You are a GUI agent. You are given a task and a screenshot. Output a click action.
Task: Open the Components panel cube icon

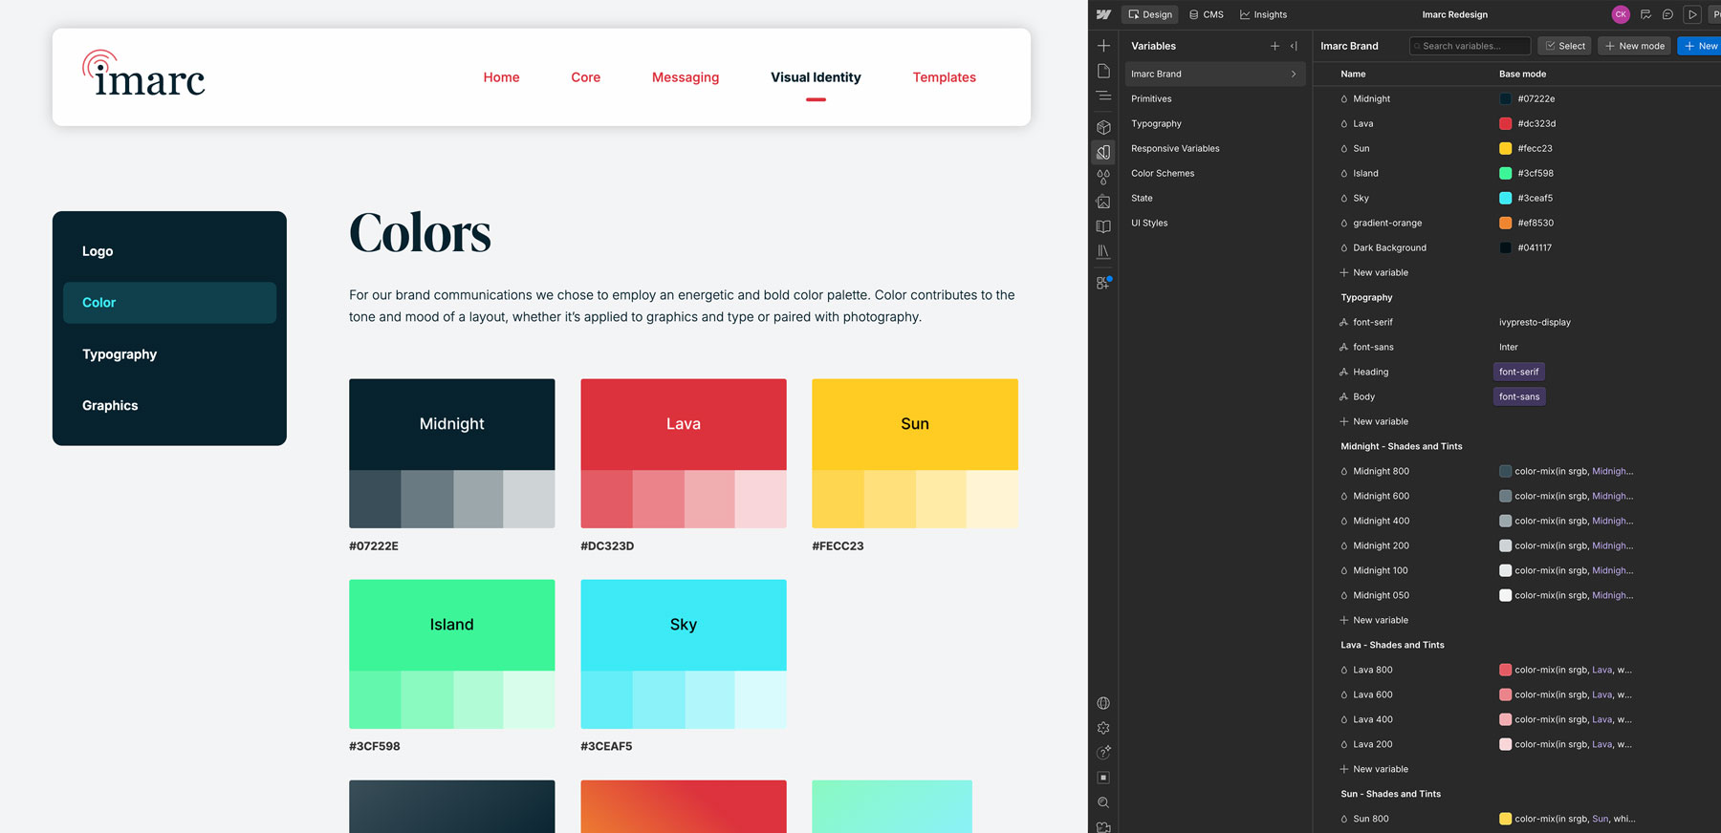click(x=1103, y=127)
